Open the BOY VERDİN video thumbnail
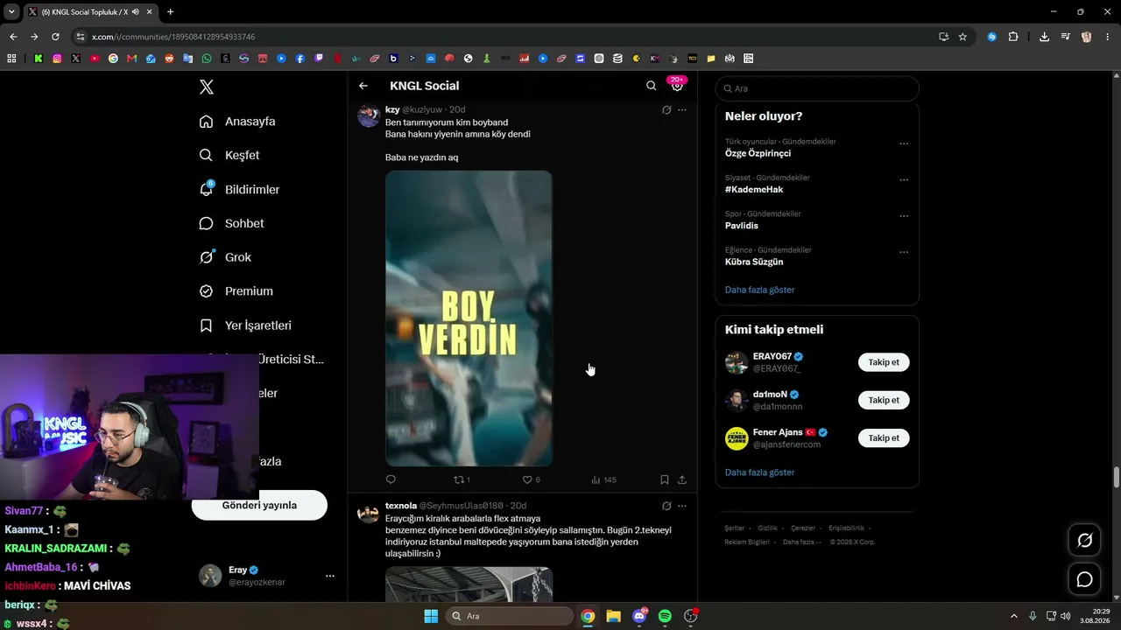 click(x=469, y=318)
